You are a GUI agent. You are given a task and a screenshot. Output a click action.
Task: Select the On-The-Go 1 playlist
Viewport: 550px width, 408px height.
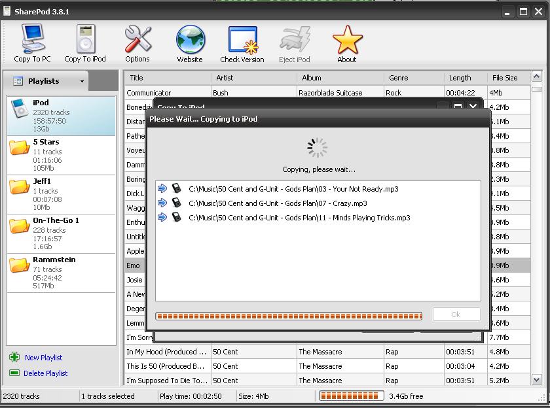pyautogui.click(x=61, y=233)
